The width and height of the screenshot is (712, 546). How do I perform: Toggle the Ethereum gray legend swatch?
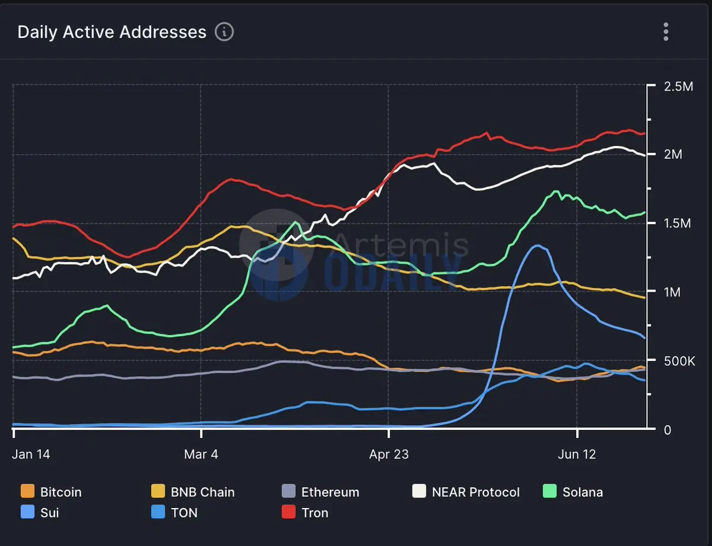(288, 491)
